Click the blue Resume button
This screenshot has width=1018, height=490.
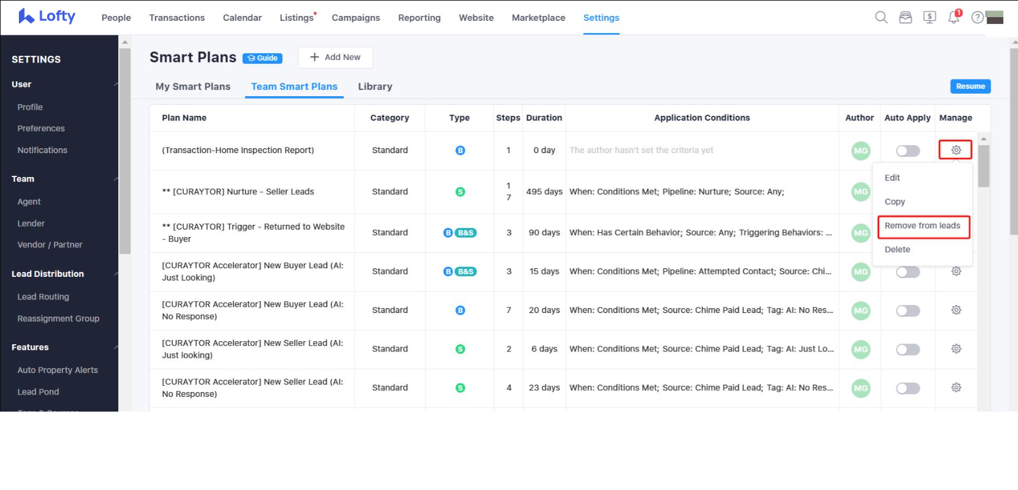pos(970,86)
